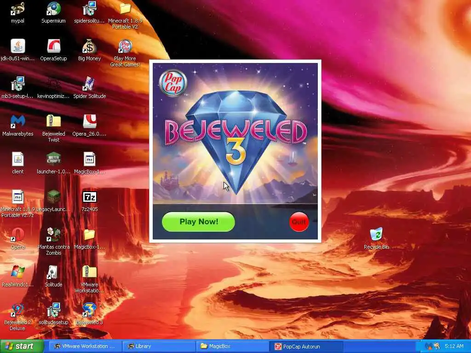This screenshot has height=353, width=471.
Task: Open the Windows start menu
Action: click(x=22, y=347)
